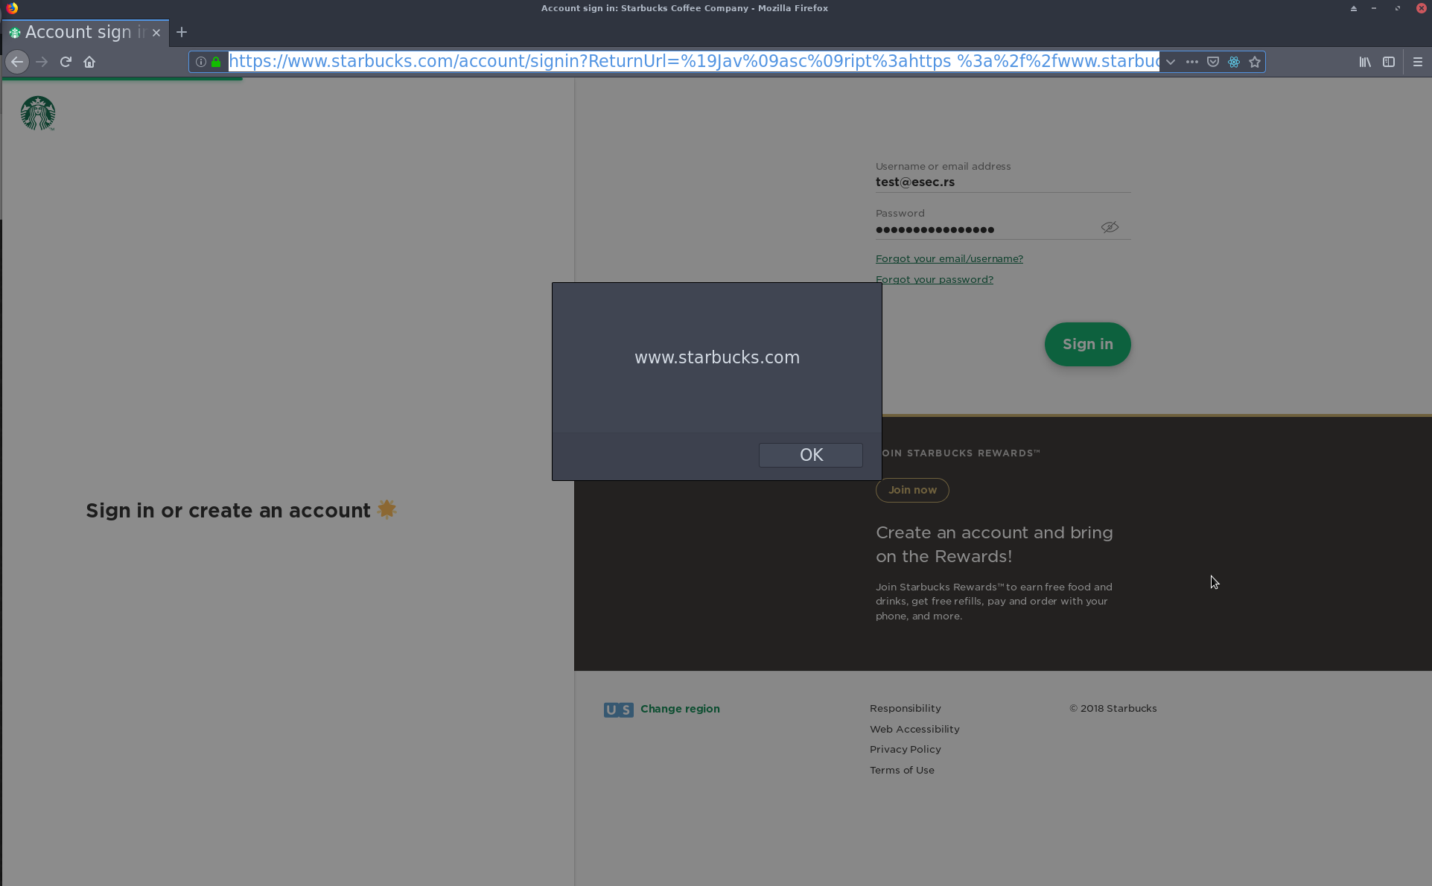Viewport: 1432px width, 886px height.
Task: Select the Account sign in tab
Action: 78,32
